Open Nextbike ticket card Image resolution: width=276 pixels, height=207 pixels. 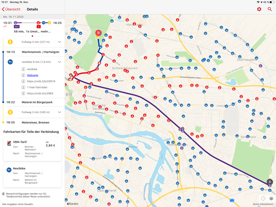pos(33,175)
